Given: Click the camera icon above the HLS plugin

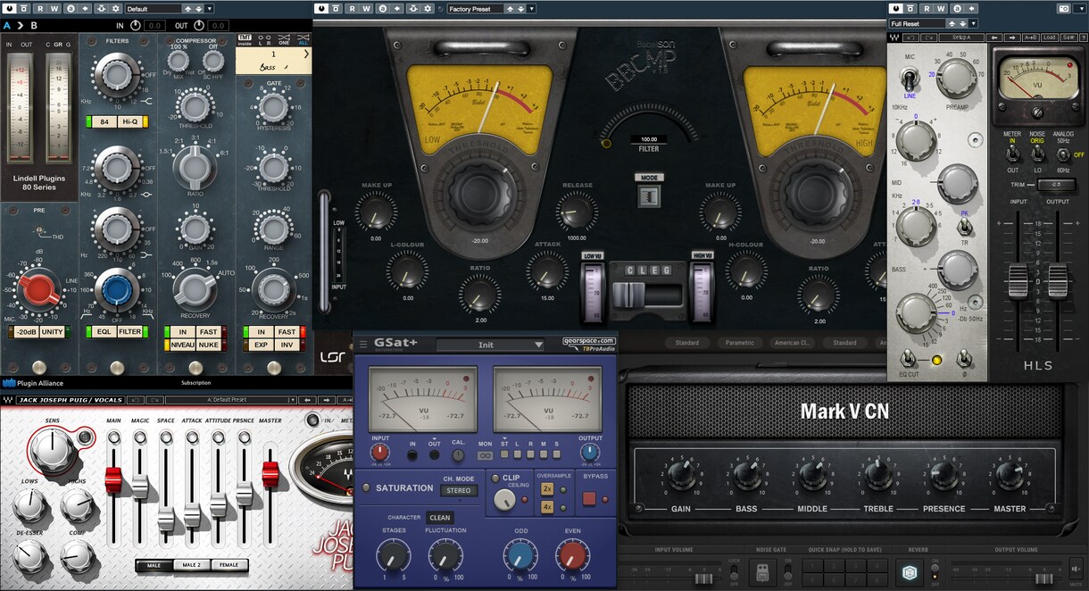Looking at the screenshot, I should 1064,8.
